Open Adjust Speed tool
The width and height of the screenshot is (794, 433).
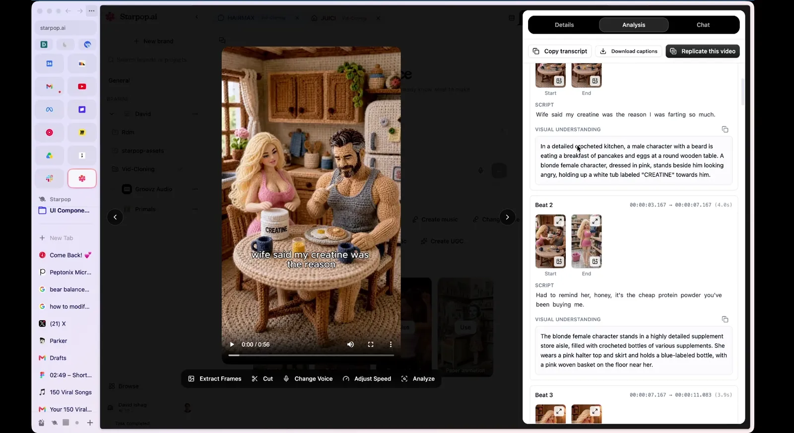point(367,379)
